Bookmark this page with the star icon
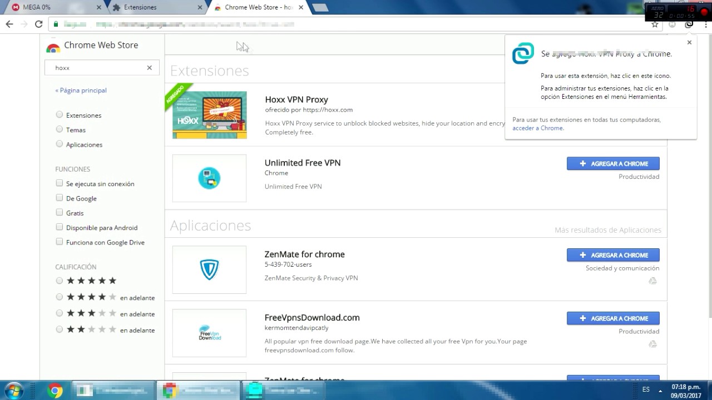The width and height of the screenshot is (712, 400). pos(655,24)
